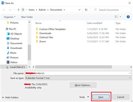
Task: Click the 1/15/2021 5:18 PM date cell
Action: click(x=97, y=29)
